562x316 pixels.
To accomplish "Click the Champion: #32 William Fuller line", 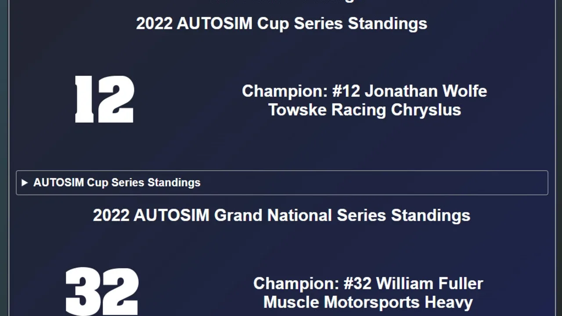I will (368, 284).
